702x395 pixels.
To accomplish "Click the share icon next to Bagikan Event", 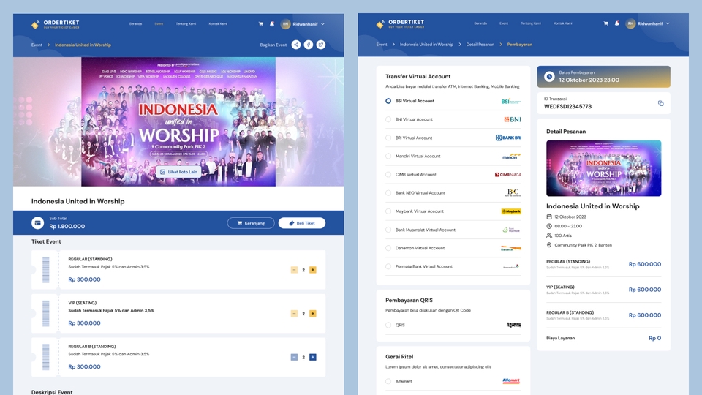I will pyautogui.click(x=296, y=45).
